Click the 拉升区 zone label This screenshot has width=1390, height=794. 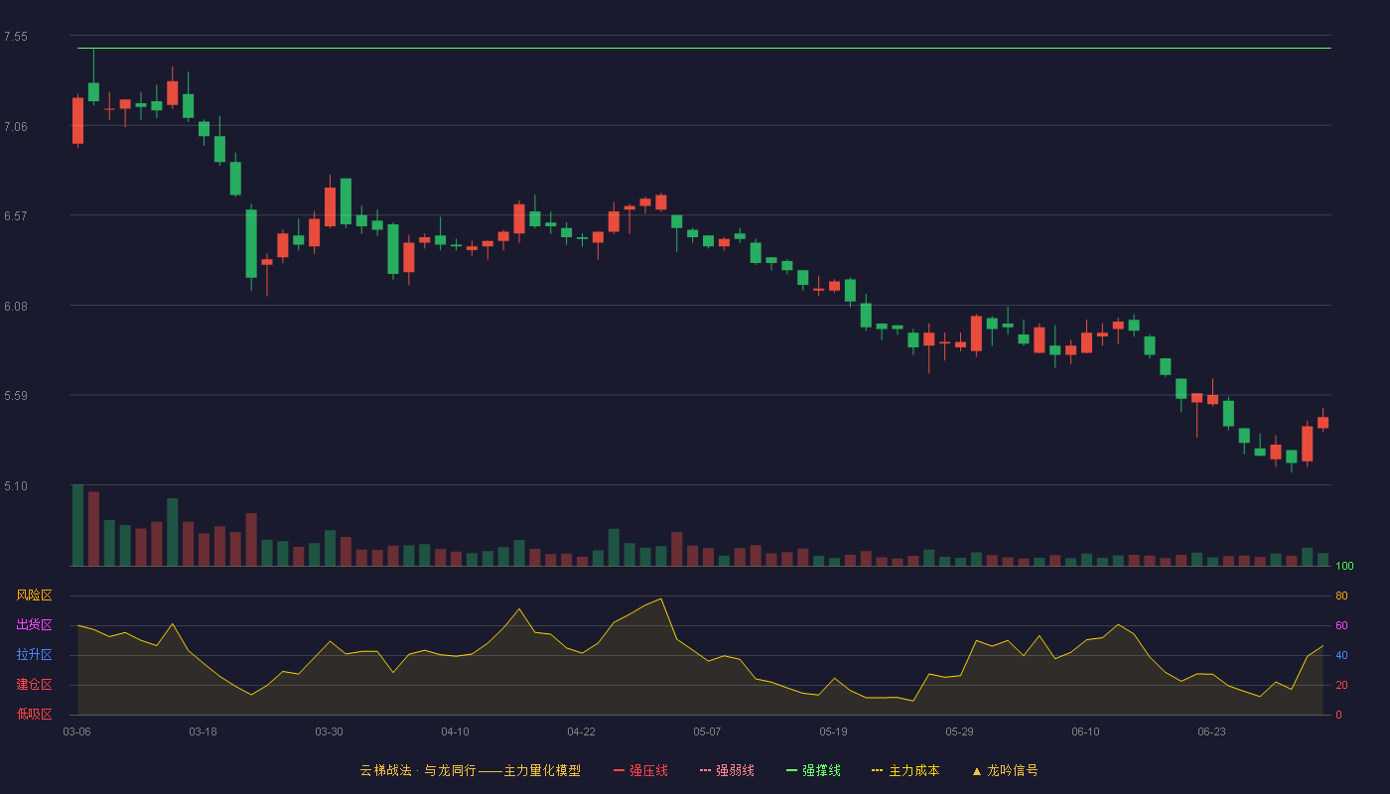pyautogui.click(x=34, y=655)
